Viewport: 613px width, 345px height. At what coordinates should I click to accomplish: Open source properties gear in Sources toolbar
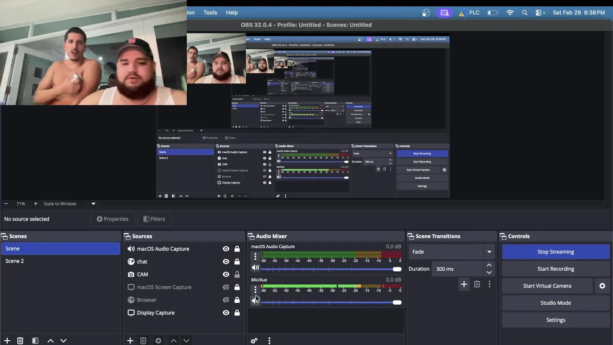pos(158,341)
